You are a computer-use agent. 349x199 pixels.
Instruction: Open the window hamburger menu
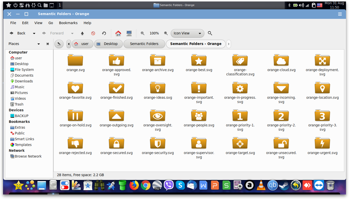[340, 14]
